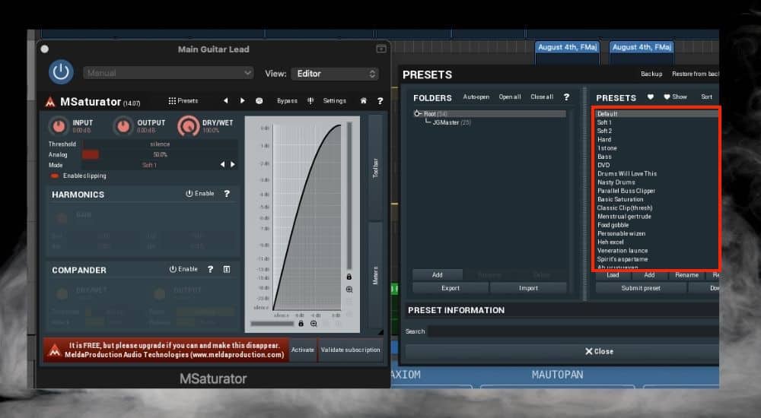Screen dimensions: 761x418
Task: Click Validate subscription button
Action: point(350,350)
